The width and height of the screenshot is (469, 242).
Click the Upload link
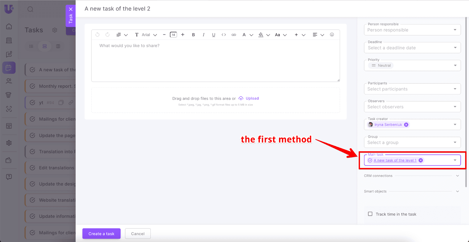coord(252,98)
